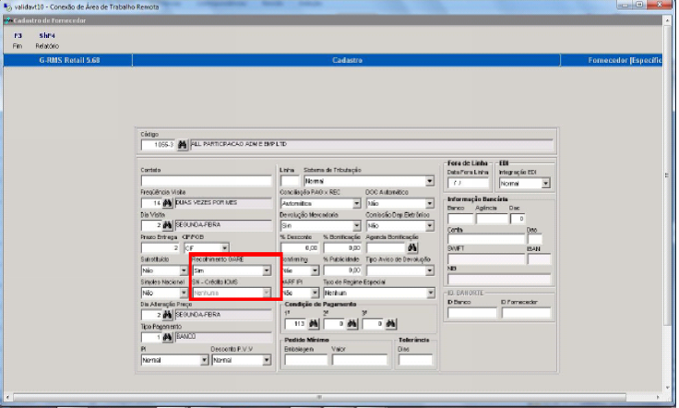Viewport: 679px width, 408px height.
Task: Open DARF IPI dropdown
Action: coord(315,294)
